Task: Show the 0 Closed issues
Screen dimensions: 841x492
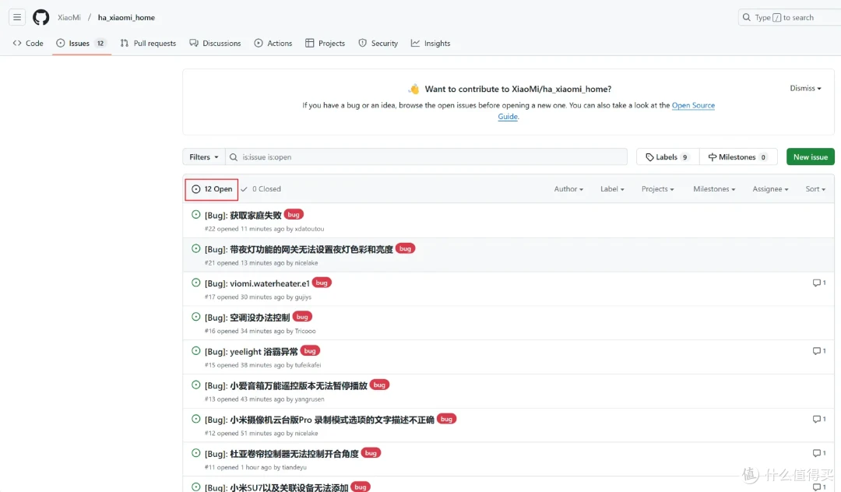Action: pyautogui.click(x=261, y=188)
